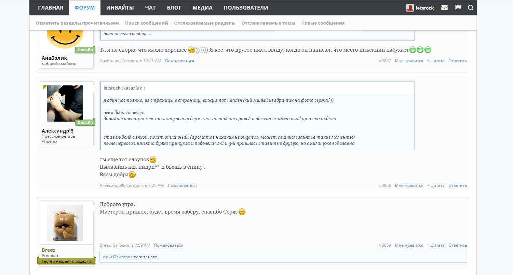The image size is (513, 275).
Task: Click letsrock user avatar in header
Action: pos(410,8)
